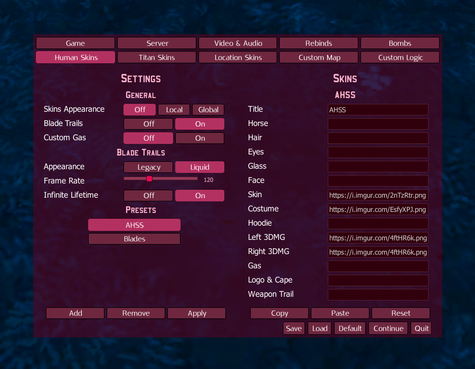Paste copied skin settings

click(340, 313)
